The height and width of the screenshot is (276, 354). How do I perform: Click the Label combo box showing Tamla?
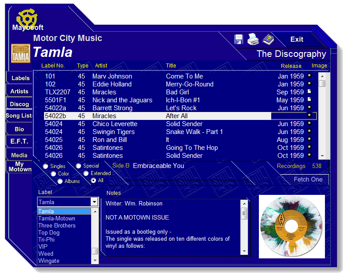(x=68, y=202)
